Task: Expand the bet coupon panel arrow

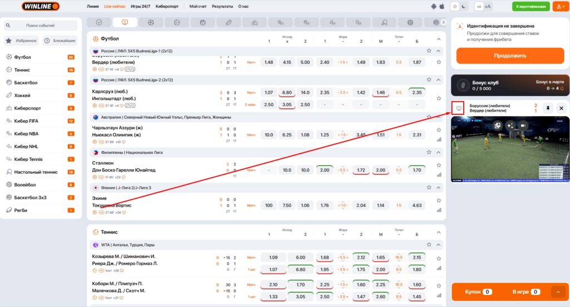Action: [558, 291]
